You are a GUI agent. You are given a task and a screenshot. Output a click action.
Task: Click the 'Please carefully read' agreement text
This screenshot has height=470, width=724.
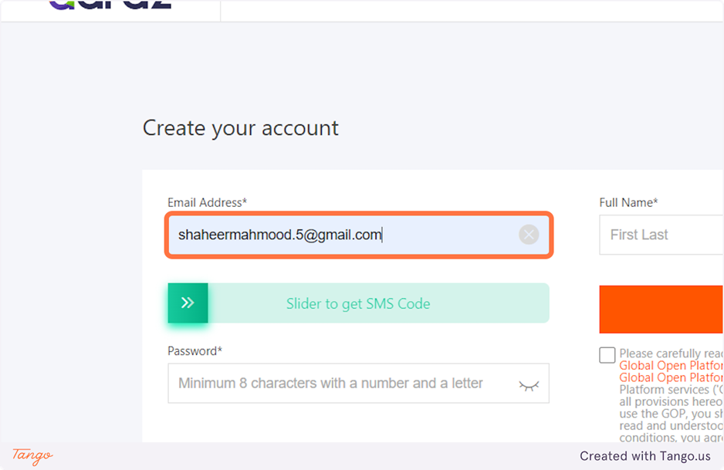pyautogui.click(x=671, y=354)
